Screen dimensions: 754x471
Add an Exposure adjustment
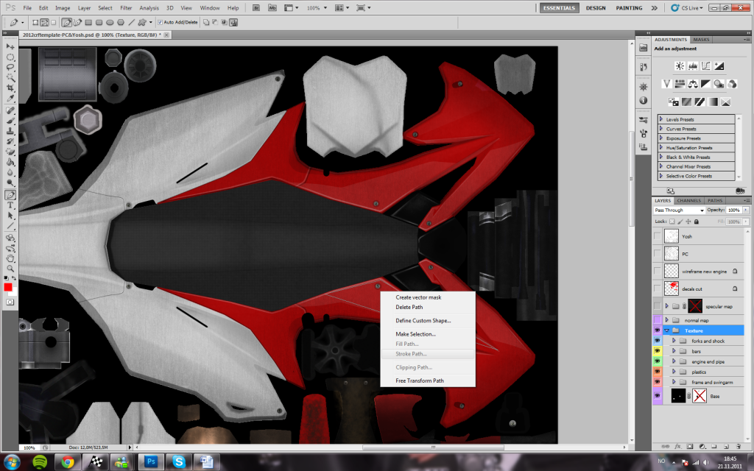(719, 66)
